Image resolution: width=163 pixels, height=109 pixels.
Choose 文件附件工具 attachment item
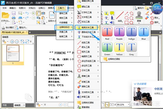(88, 92)
